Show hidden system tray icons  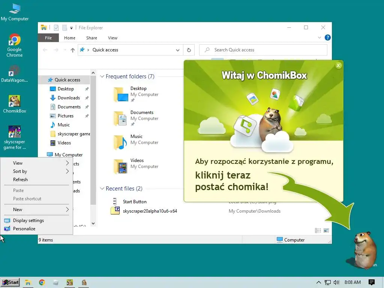tap(319, 282)
